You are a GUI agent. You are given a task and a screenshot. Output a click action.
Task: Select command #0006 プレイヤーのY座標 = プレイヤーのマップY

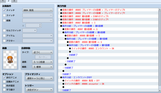[108, 13]
